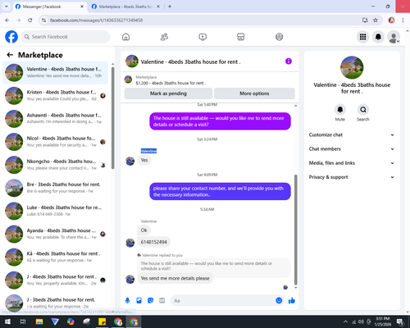The image size is (410, 328).
Task: Click the purple conversation info icon
Action: click(289, 61)
